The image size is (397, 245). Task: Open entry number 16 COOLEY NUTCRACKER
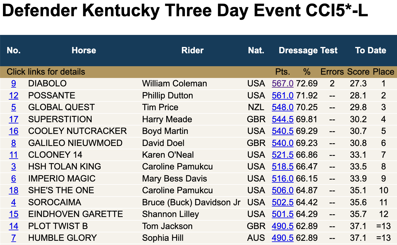coord(14,131)
